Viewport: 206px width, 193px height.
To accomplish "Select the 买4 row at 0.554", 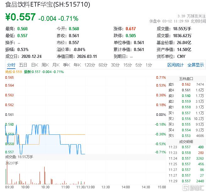I will point(186,130).
